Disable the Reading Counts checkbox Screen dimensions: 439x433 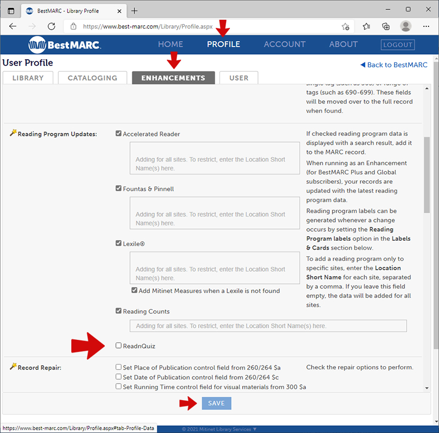point(119,311)
